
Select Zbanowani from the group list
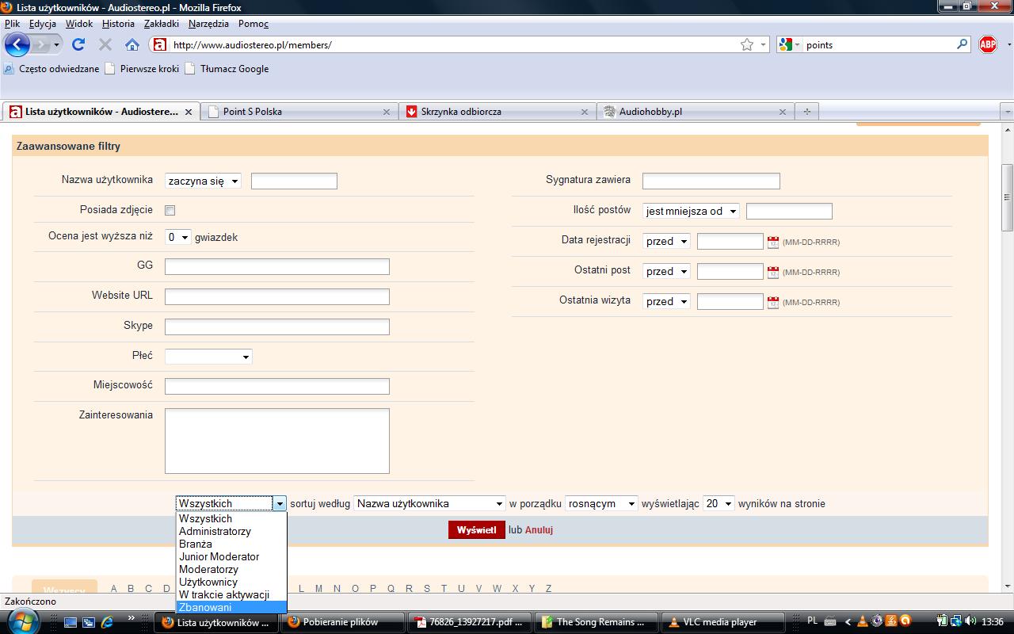point(231,607)
